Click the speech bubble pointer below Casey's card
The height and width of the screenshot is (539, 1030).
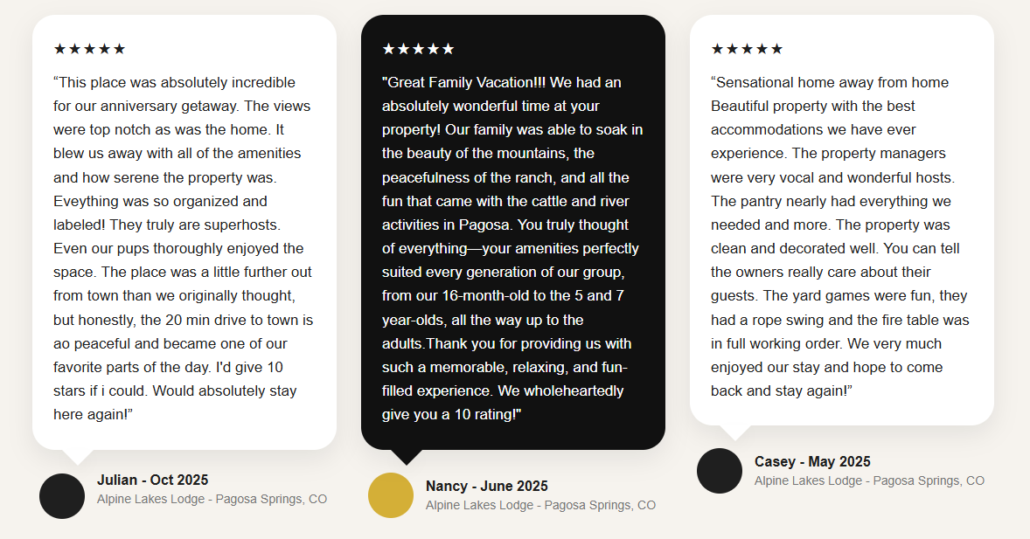pyautogui.click(x=736, y=432)
